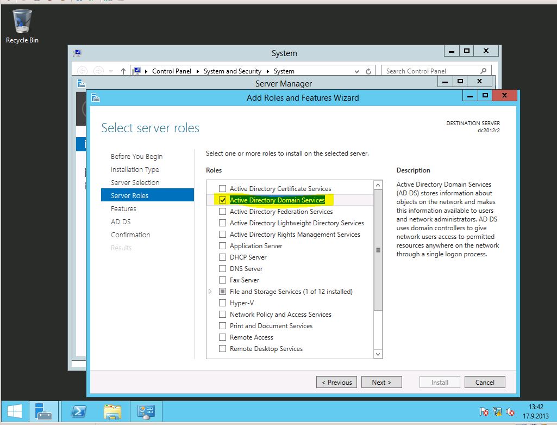This screenshot has height=425, width=557.
Task: Click the System window title icon
Action: [x=77, y=53]
